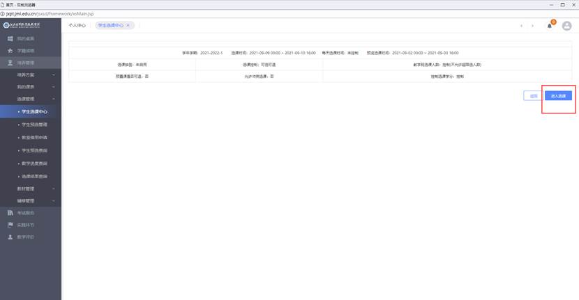Expand the 培养方案 submenu
Viewport: 579px width, 300px height.
54,74
